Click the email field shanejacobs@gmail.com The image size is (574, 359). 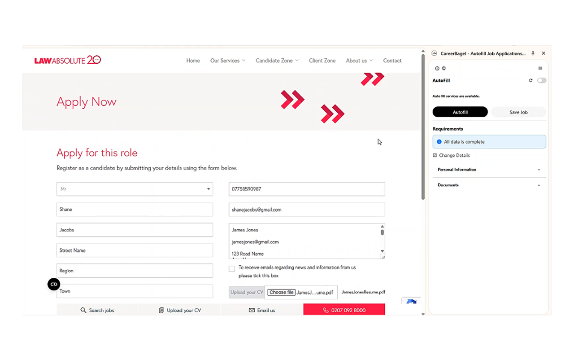click(x=307, y=210)
